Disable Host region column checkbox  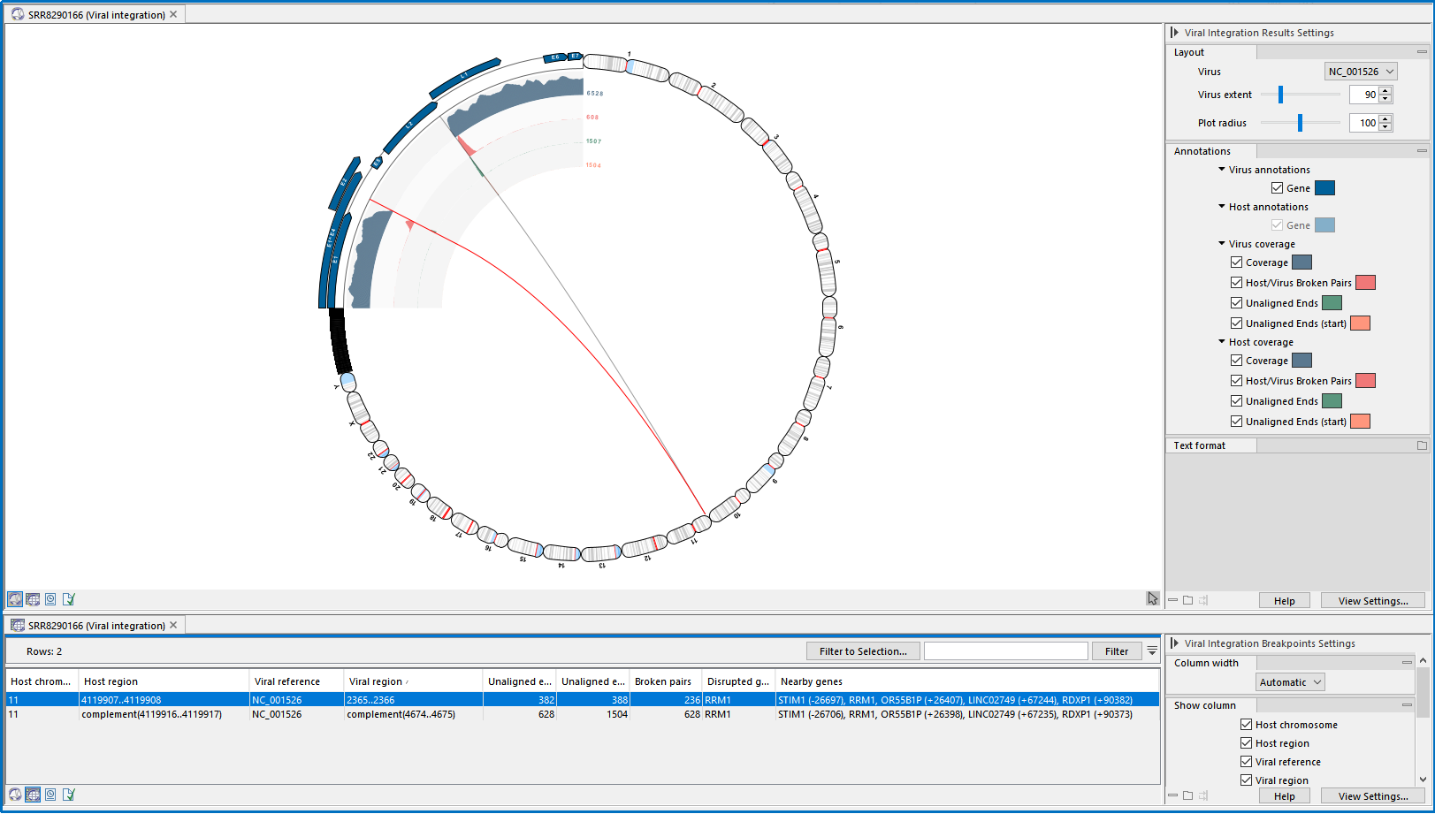point(1246,743)
